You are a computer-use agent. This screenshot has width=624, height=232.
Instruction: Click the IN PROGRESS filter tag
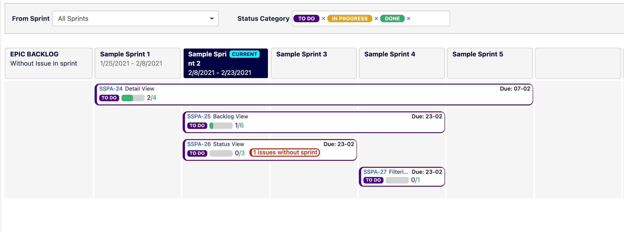click(x=350, y=19)
